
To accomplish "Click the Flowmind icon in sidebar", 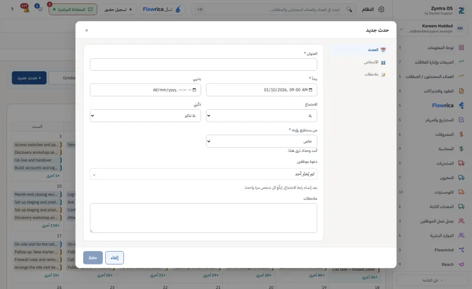I will tap(461, 250).
